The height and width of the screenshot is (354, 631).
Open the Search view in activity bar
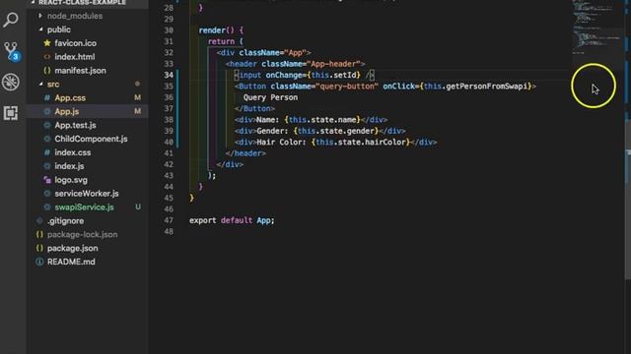11,20
